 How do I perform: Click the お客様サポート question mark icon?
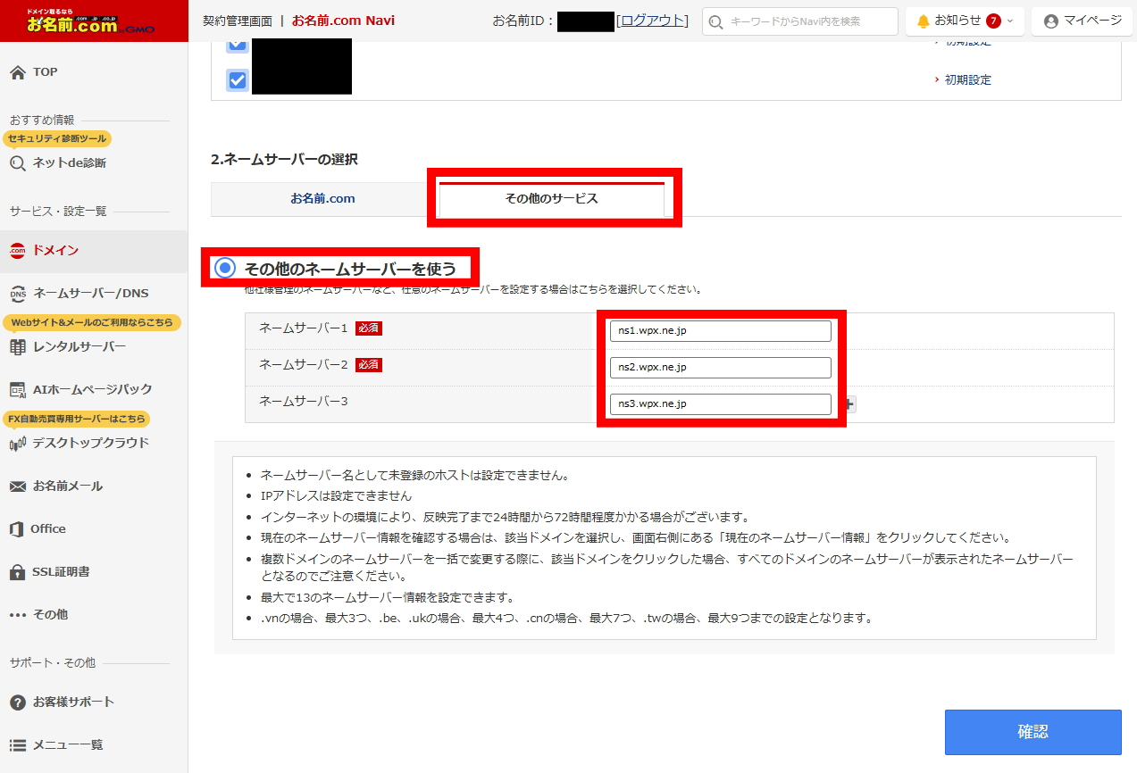[x=18, y=702]
